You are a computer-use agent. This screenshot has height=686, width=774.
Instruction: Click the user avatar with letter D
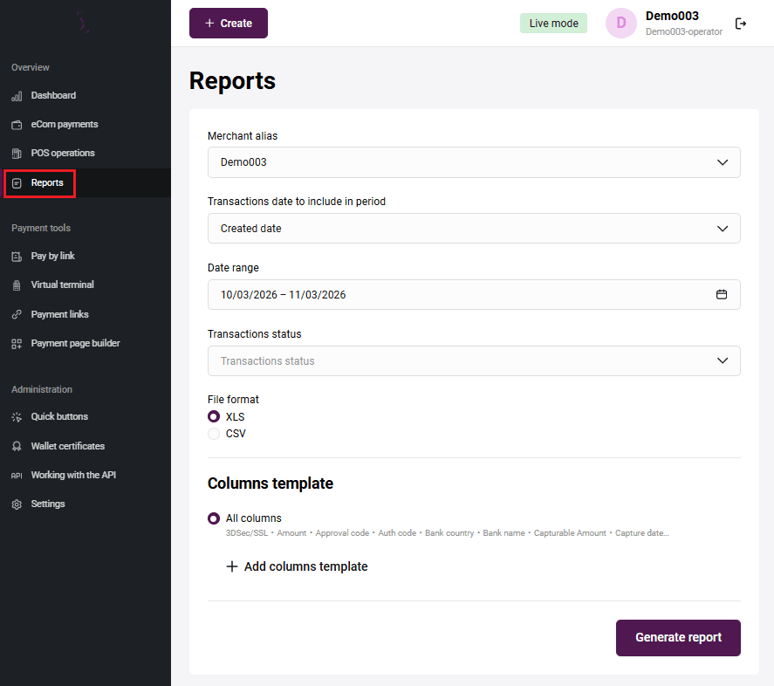pos(621,24)
